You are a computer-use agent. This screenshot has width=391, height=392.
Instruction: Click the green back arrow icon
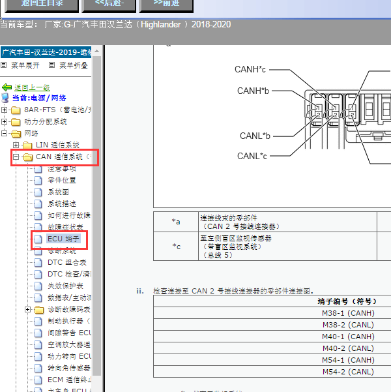pos(7,87)
